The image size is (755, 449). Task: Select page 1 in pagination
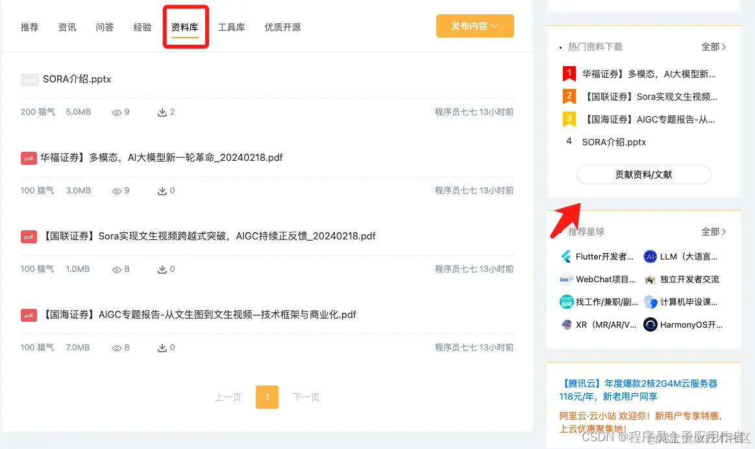[x=267, y=397]
